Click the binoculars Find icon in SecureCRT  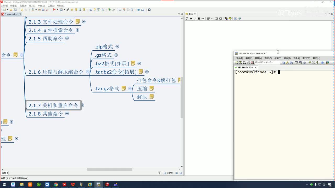point(291,63)
